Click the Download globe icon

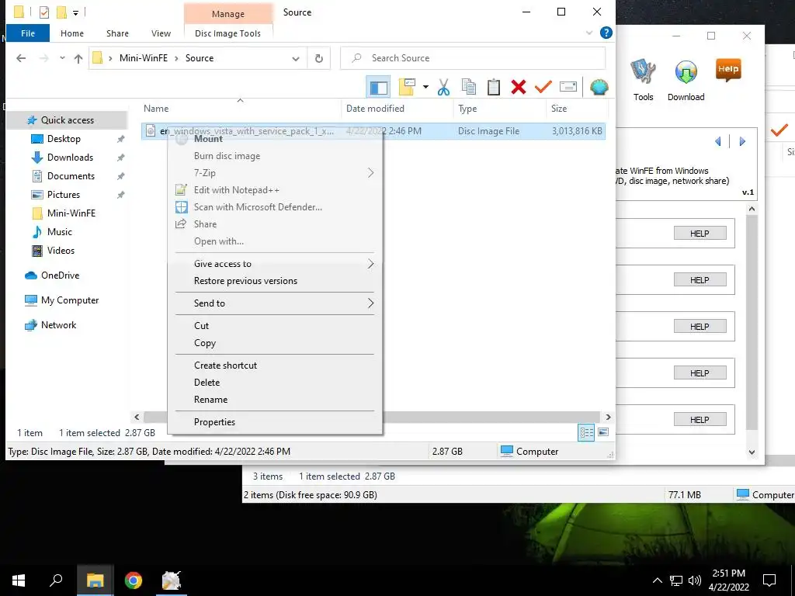click(686, 80)
